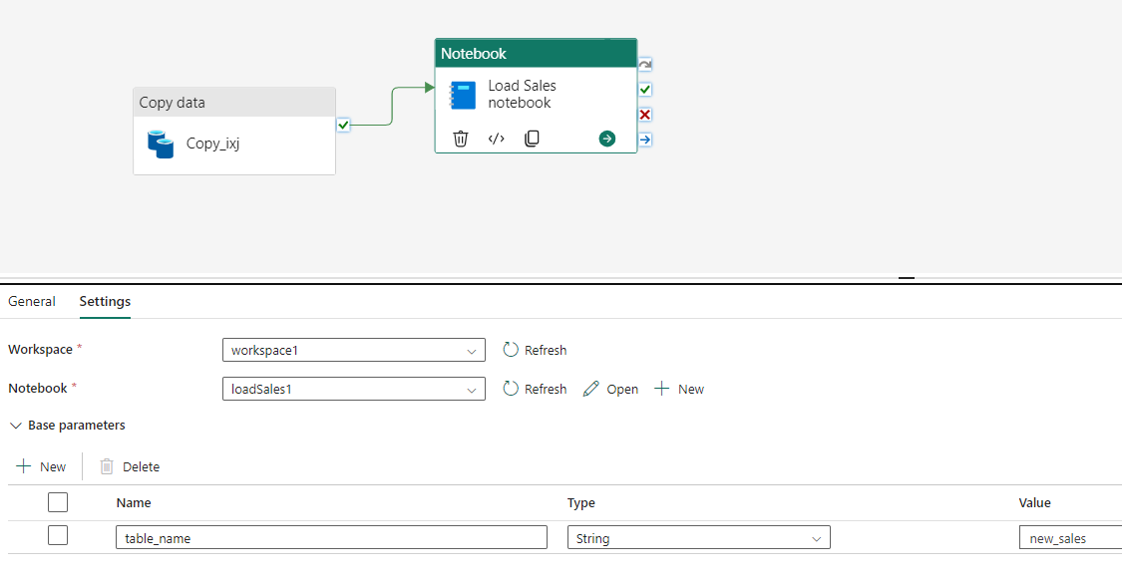Select the On skip connector of the Notebook
The height and width of the screenshot is (583, 1122).
tap(644, 140)
